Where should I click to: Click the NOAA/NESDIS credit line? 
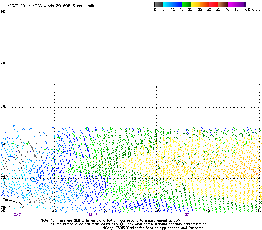point(153,228)
